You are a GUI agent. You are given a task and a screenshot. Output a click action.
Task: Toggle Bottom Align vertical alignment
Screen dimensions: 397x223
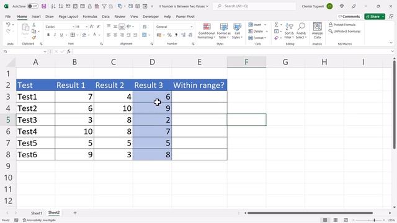pos(122,26)
